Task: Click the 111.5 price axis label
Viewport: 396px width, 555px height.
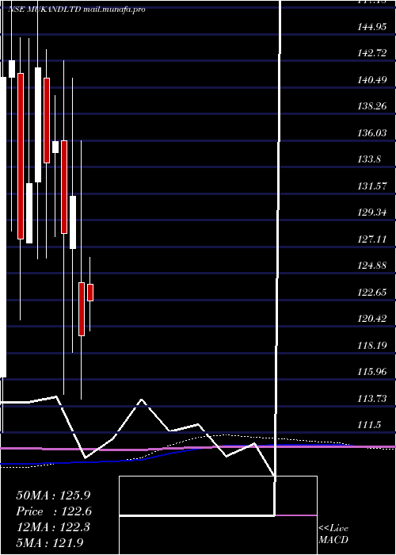Action: coord(369,425)
